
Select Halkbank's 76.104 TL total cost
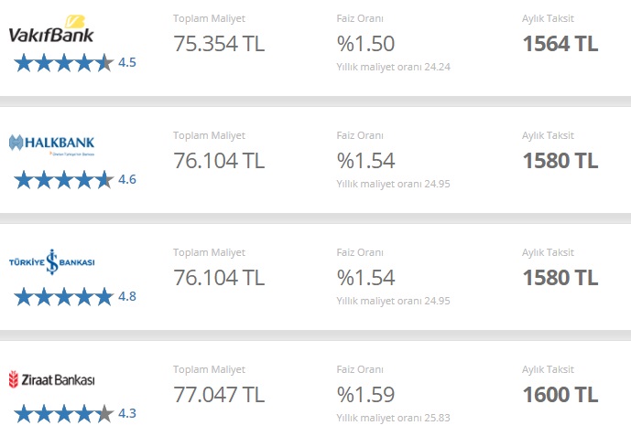click(x=219, y=161)
